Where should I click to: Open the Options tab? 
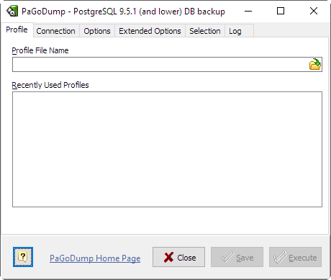[97, 31]
